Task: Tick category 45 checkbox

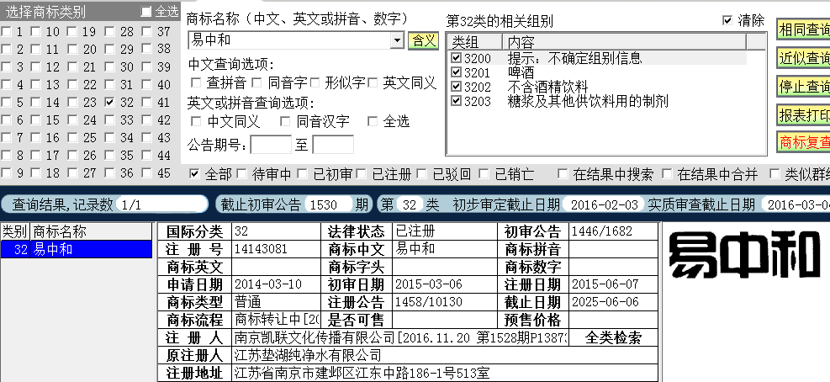Action: (146, 173)
